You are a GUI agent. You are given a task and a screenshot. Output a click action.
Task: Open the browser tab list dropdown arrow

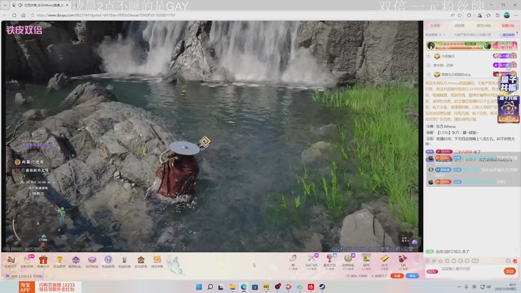tap(5, 5)
